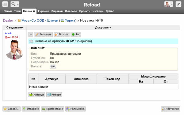The height and width of the screenshot is (115, 184).
Task: Click the help icon on Нишка tab
Action: pyautogui.click(x=34, y=11)
